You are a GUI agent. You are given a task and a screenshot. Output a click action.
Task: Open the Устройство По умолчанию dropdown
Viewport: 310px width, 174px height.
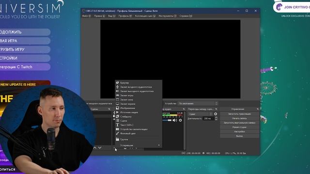click(x=198, y=103)
